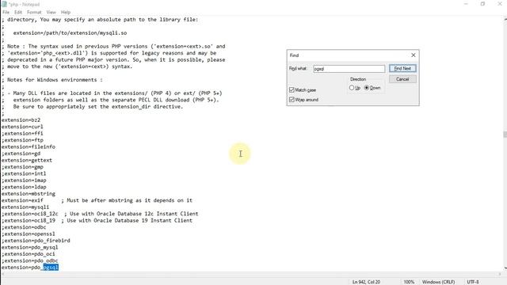507x285 pixels.
Task: Click the line ;extension=pdo_odbc
Action: (x=30, y=260)
